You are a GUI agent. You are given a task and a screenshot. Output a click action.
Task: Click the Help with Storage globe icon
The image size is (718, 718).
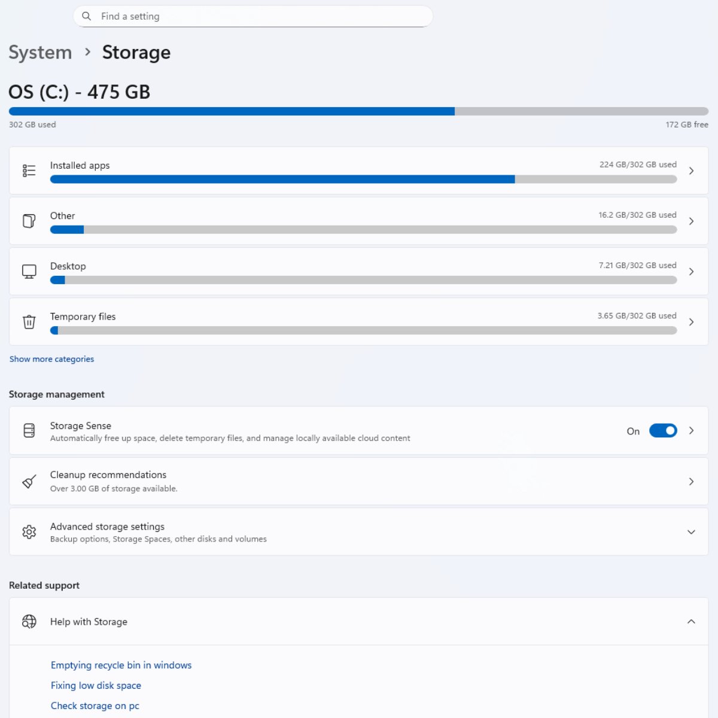tap(29, 622)
